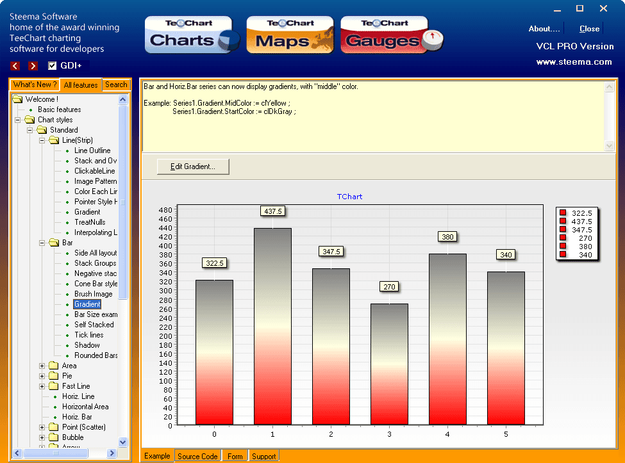The image size is (625, 463).
Task: Select ClickableLine tree item
Action: pyautogui.click(x=94, y=171)
